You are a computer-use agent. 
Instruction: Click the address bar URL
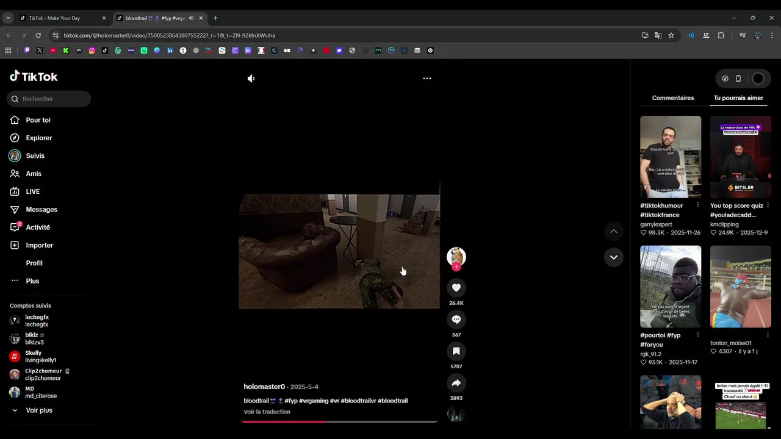coord(169,35)
